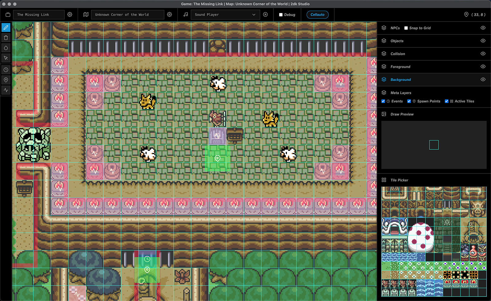Select the cursor pointer tool
491x301 pixels.
click(x=6, y=58)
